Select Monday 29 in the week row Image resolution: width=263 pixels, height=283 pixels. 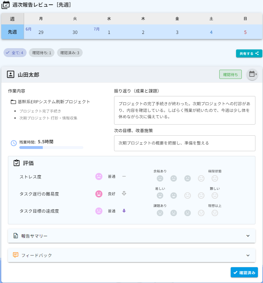pyautogui.click(x=41, y=32)
